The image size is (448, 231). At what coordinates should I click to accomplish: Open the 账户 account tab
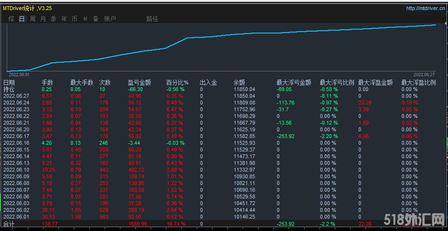110,19
